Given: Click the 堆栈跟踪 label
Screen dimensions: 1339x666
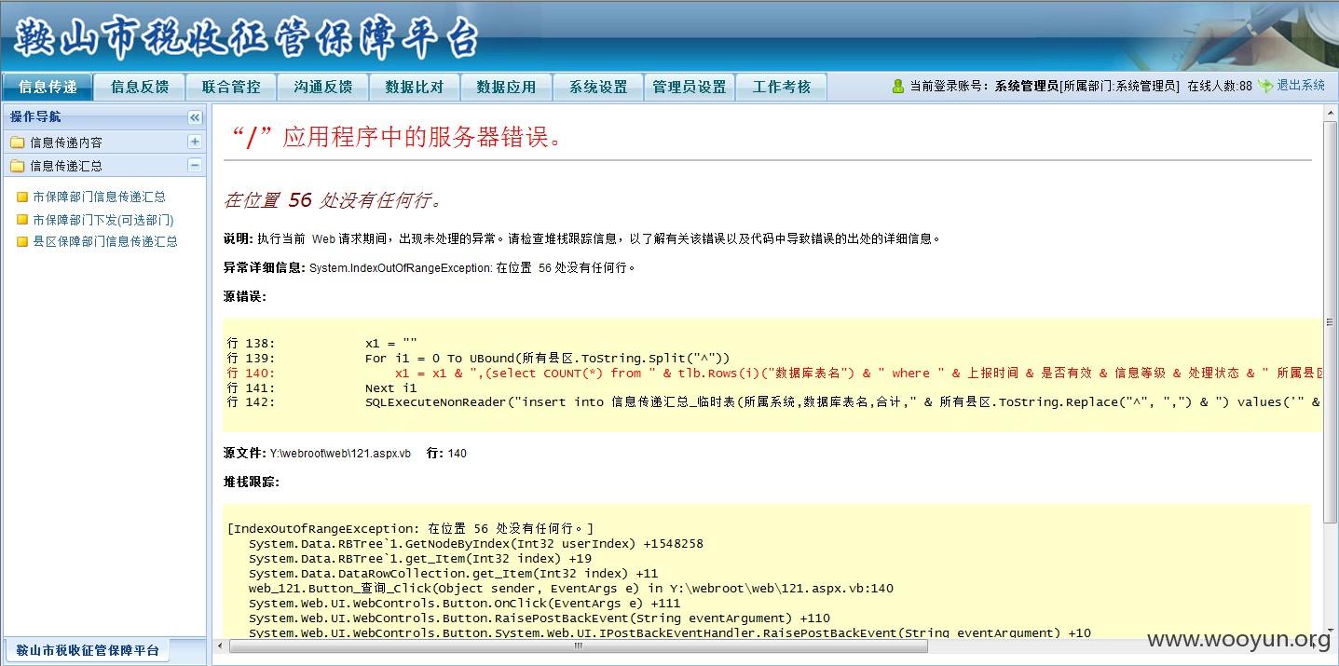Looking at the screenshot, I should (252, 482).
